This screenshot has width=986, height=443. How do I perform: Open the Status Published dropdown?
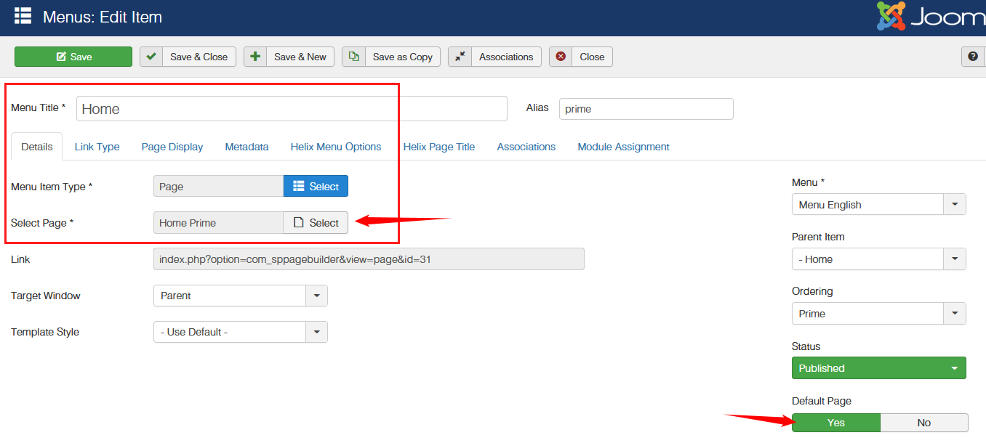tap(878, 368)
